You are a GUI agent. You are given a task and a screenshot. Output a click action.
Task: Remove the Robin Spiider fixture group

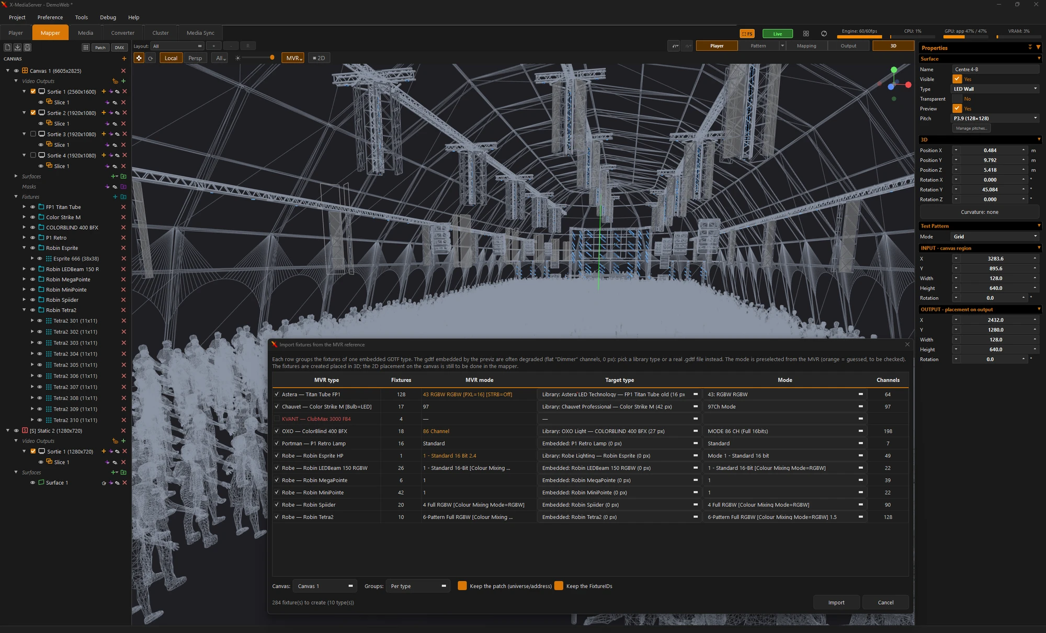(x=123, y=300)
